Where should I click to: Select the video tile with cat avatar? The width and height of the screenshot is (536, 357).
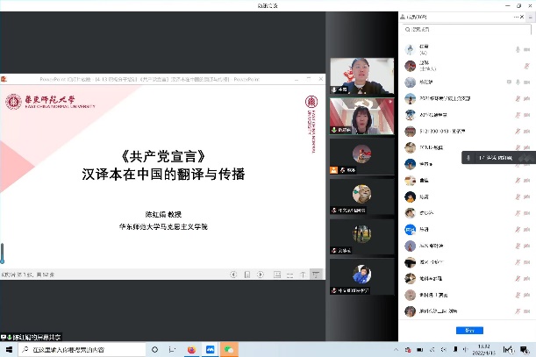362,196
